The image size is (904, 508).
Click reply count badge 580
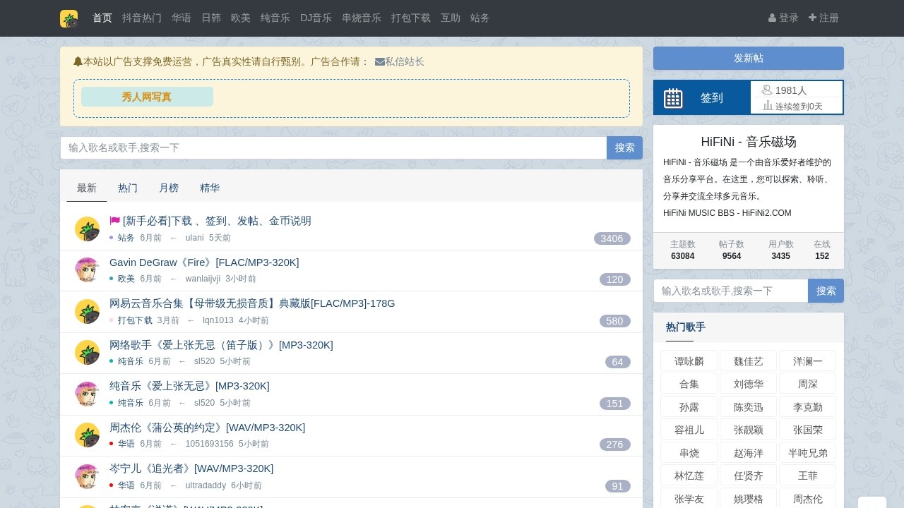point(615,321)
